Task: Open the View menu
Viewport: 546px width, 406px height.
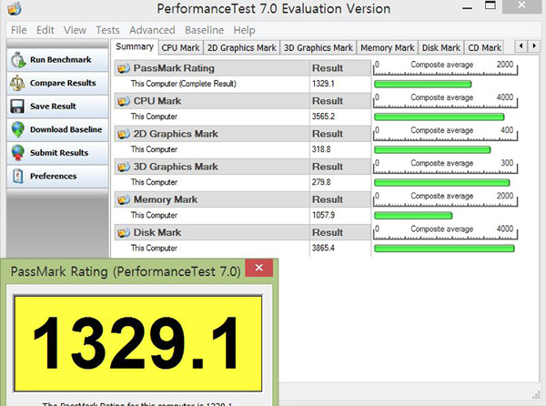Action: [75, 30]
